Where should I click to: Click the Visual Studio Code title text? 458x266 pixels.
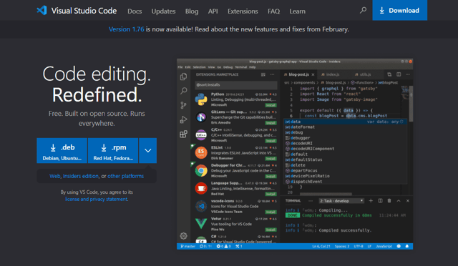[x=84, y=11]
